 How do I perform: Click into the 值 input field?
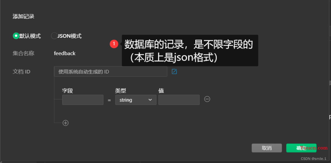(x=179, y=100)
